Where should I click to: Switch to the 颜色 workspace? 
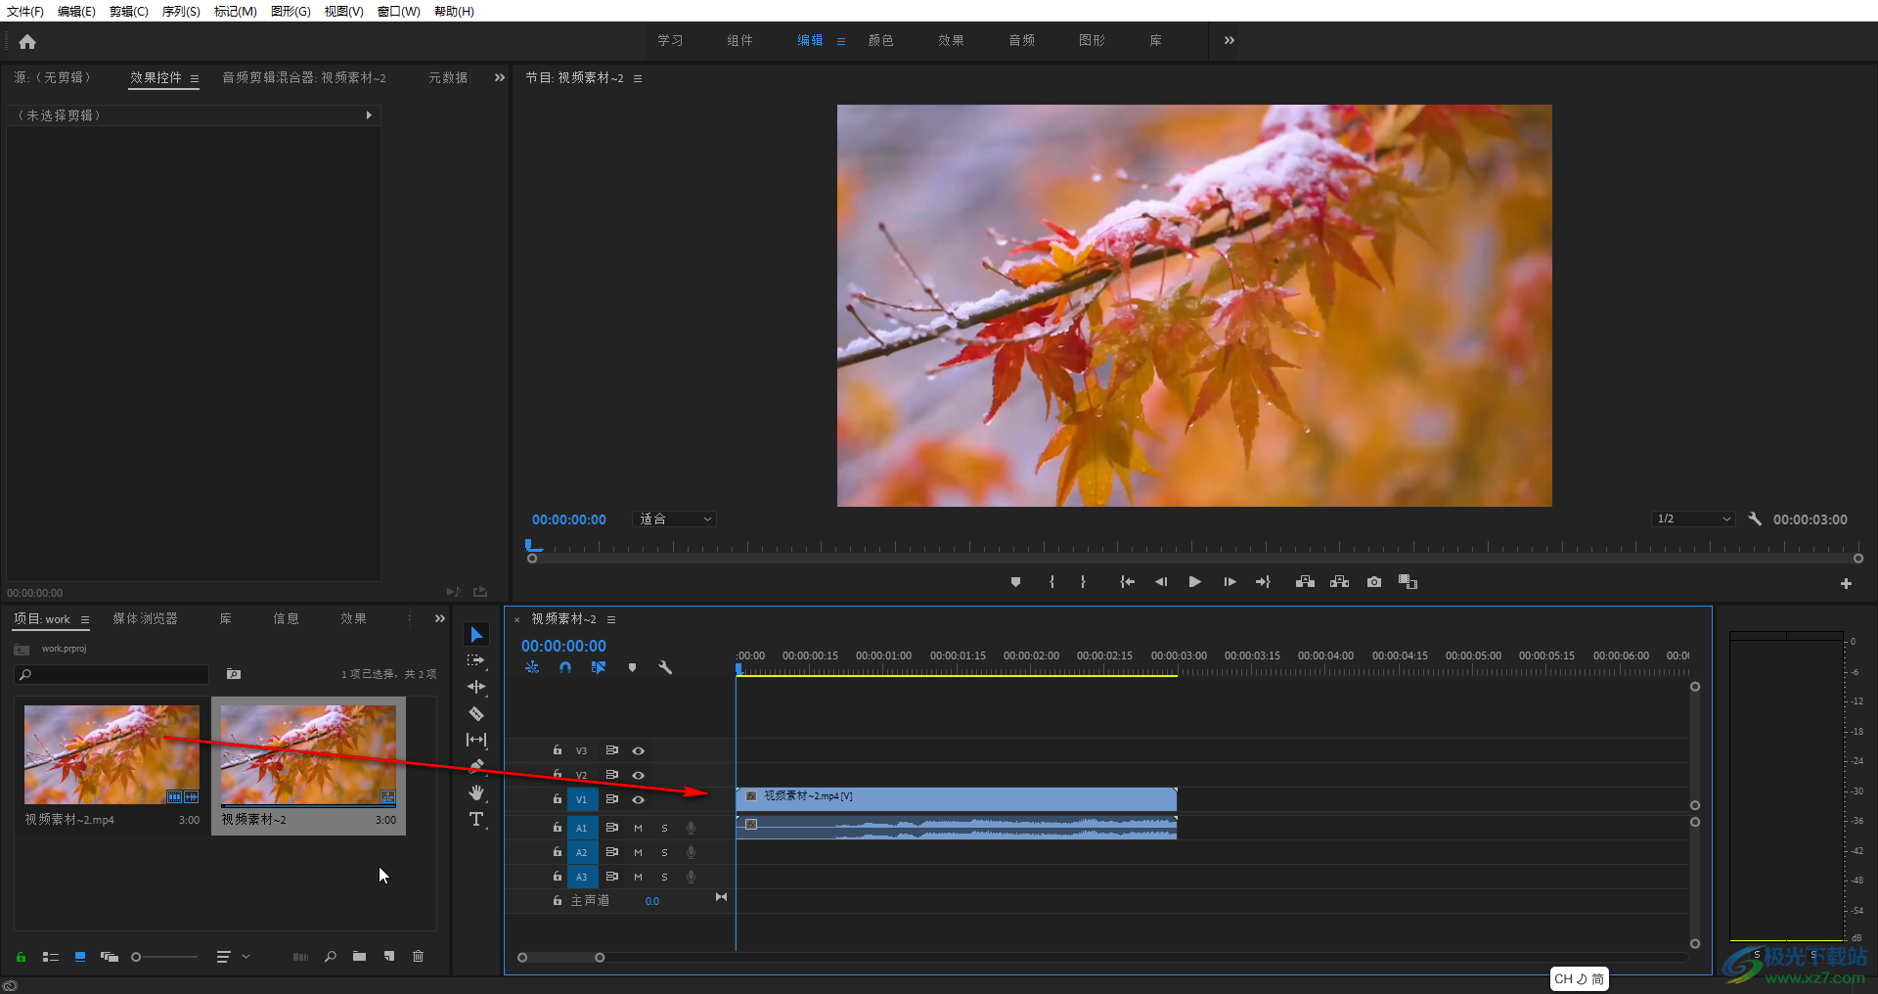pyautogui.click(x=880, y=40)
